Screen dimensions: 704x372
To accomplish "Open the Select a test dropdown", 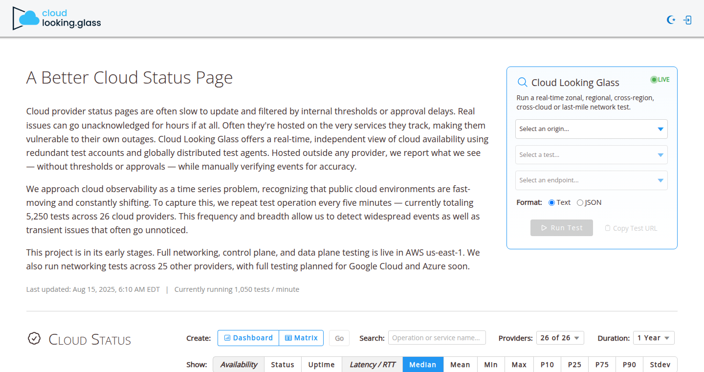I will coord(592,155).
